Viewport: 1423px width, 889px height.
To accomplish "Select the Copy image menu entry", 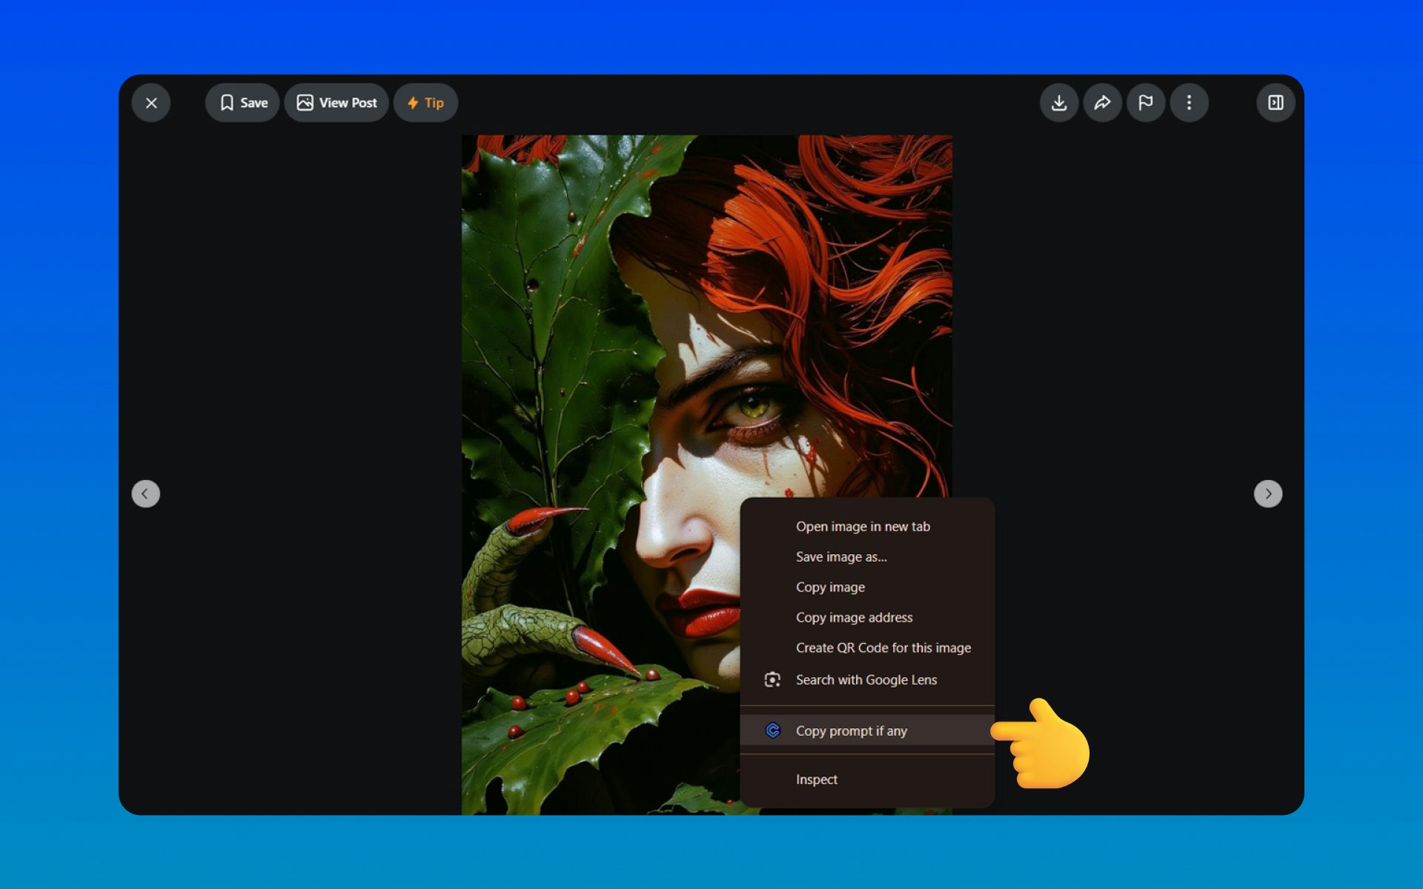I will [x=867, y=587].
